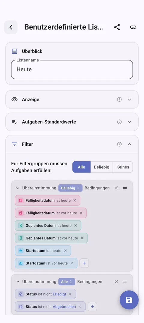Delete the first filter group (Beliebig)
This screenshot has width=144, height=323.
pos(116,188)
